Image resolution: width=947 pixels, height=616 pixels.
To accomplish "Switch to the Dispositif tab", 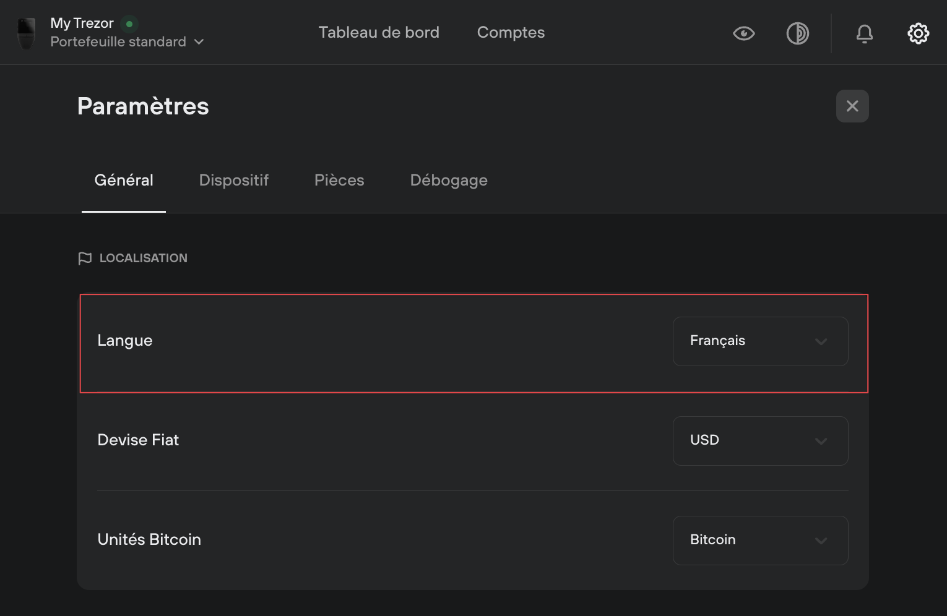I will tap(234, 180).
